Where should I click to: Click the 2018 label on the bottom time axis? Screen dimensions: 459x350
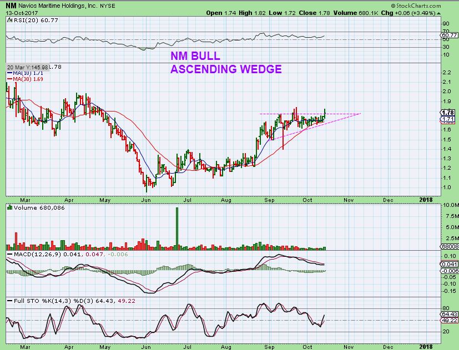[426, 347]
